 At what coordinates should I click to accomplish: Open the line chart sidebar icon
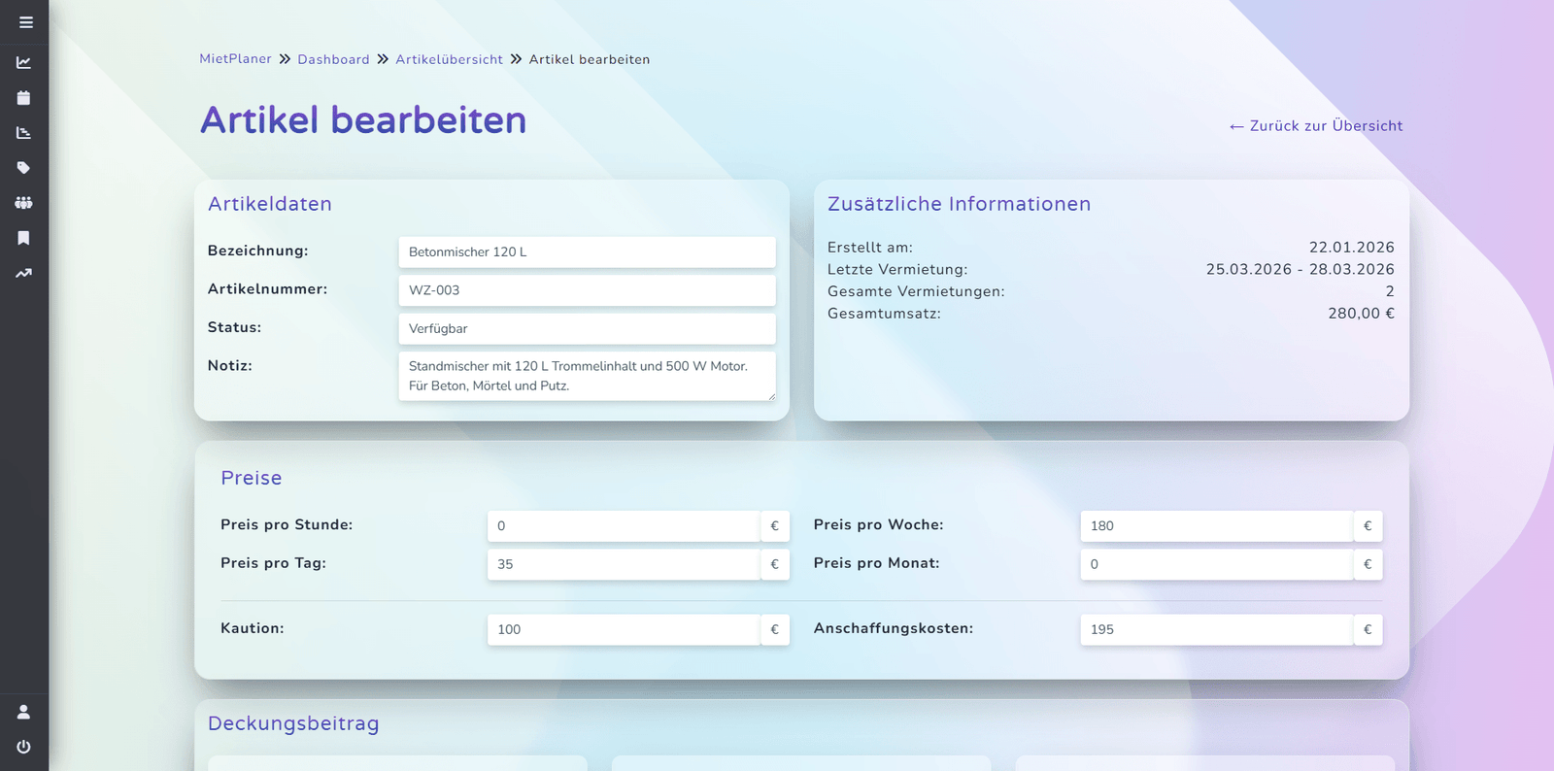[x=23, y=62]
